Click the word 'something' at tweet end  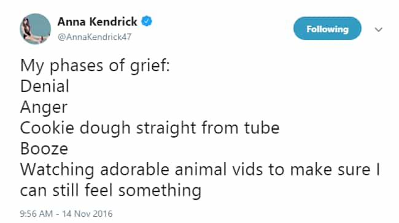pos(160,191)
